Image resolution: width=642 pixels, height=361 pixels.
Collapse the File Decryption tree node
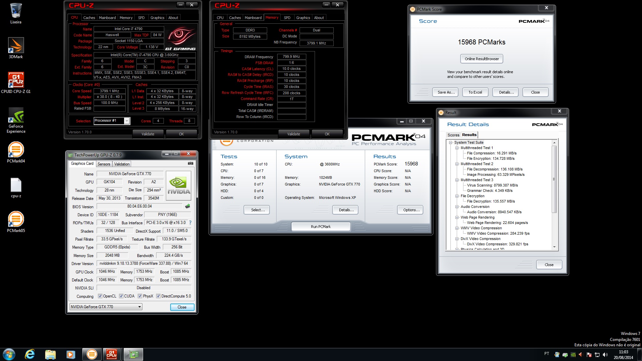point(457,196)
